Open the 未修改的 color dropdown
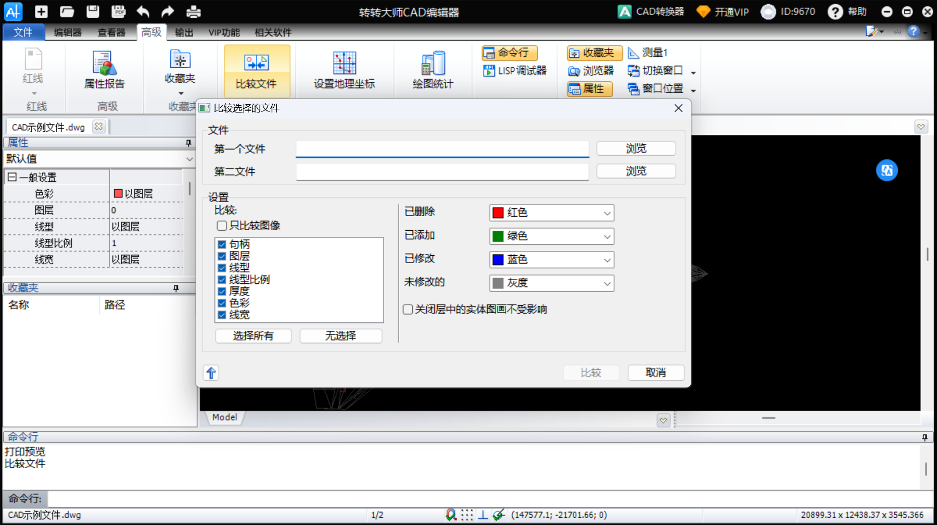Screen dimensions: 937x525 (x=552, y=283)
